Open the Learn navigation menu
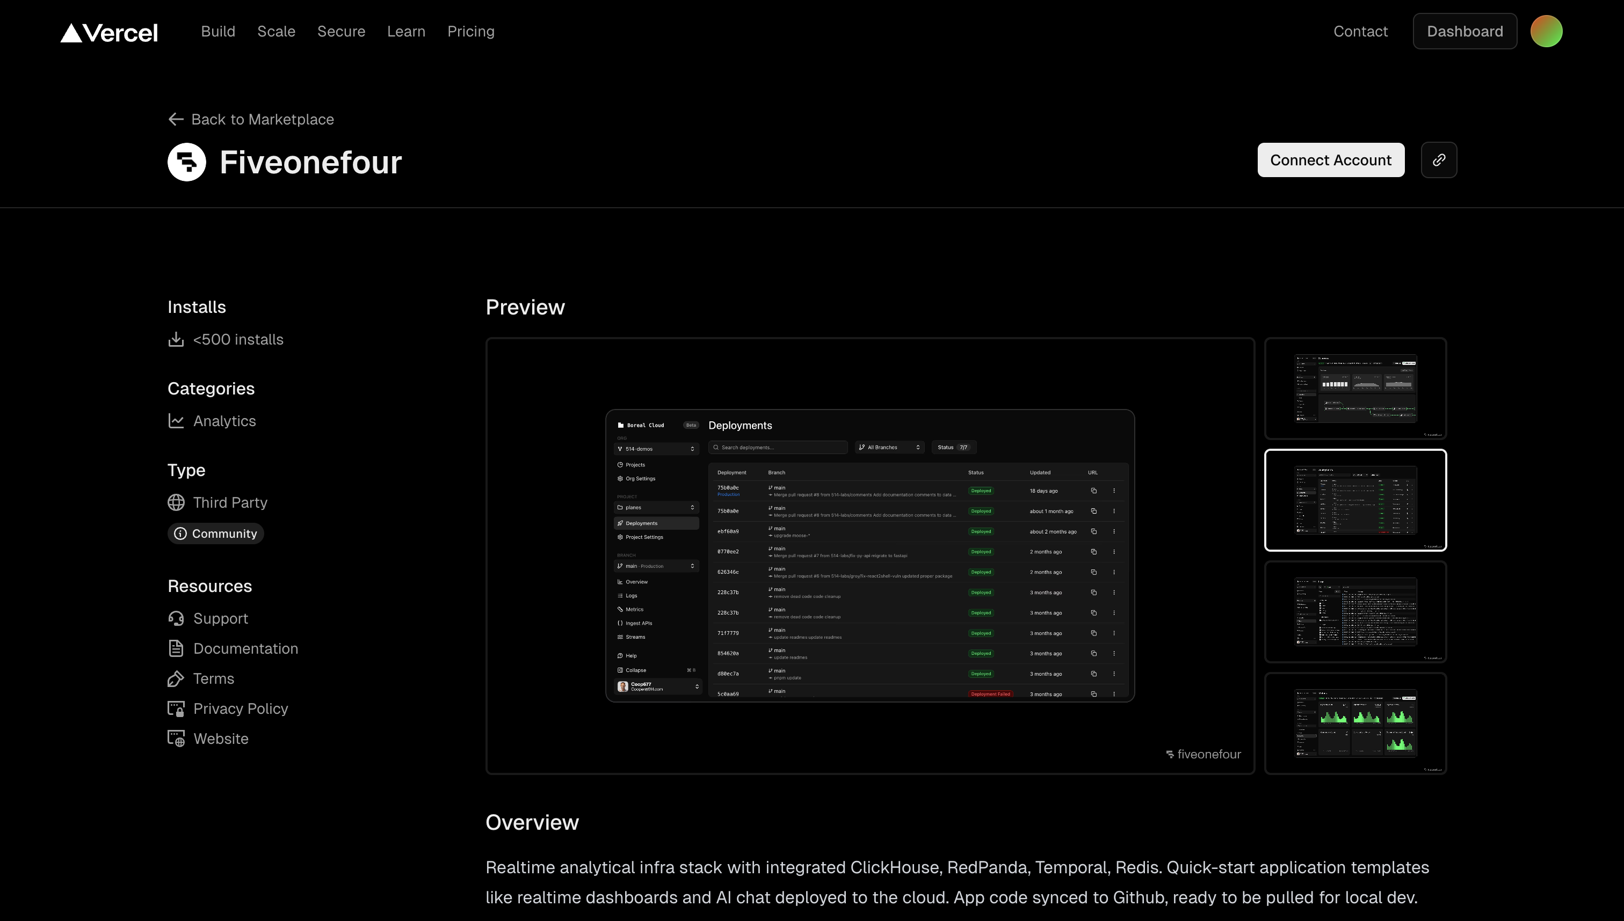Screen dimensions: 1624x921 405,31
